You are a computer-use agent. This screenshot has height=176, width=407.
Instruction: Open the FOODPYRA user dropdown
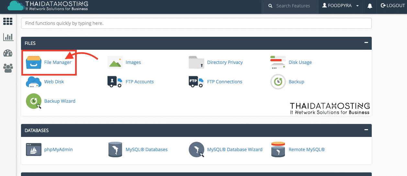coord(340,6)
